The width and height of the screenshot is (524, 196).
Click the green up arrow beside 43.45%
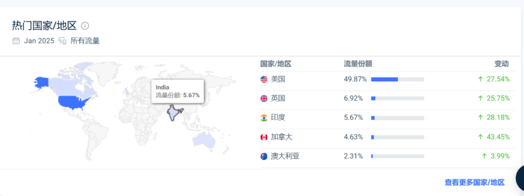tap(480, 137)
